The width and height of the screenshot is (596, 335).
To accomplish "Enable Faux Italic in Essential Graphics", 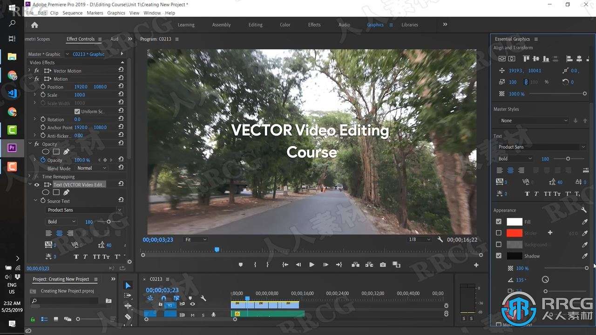I will coord(536,194).
